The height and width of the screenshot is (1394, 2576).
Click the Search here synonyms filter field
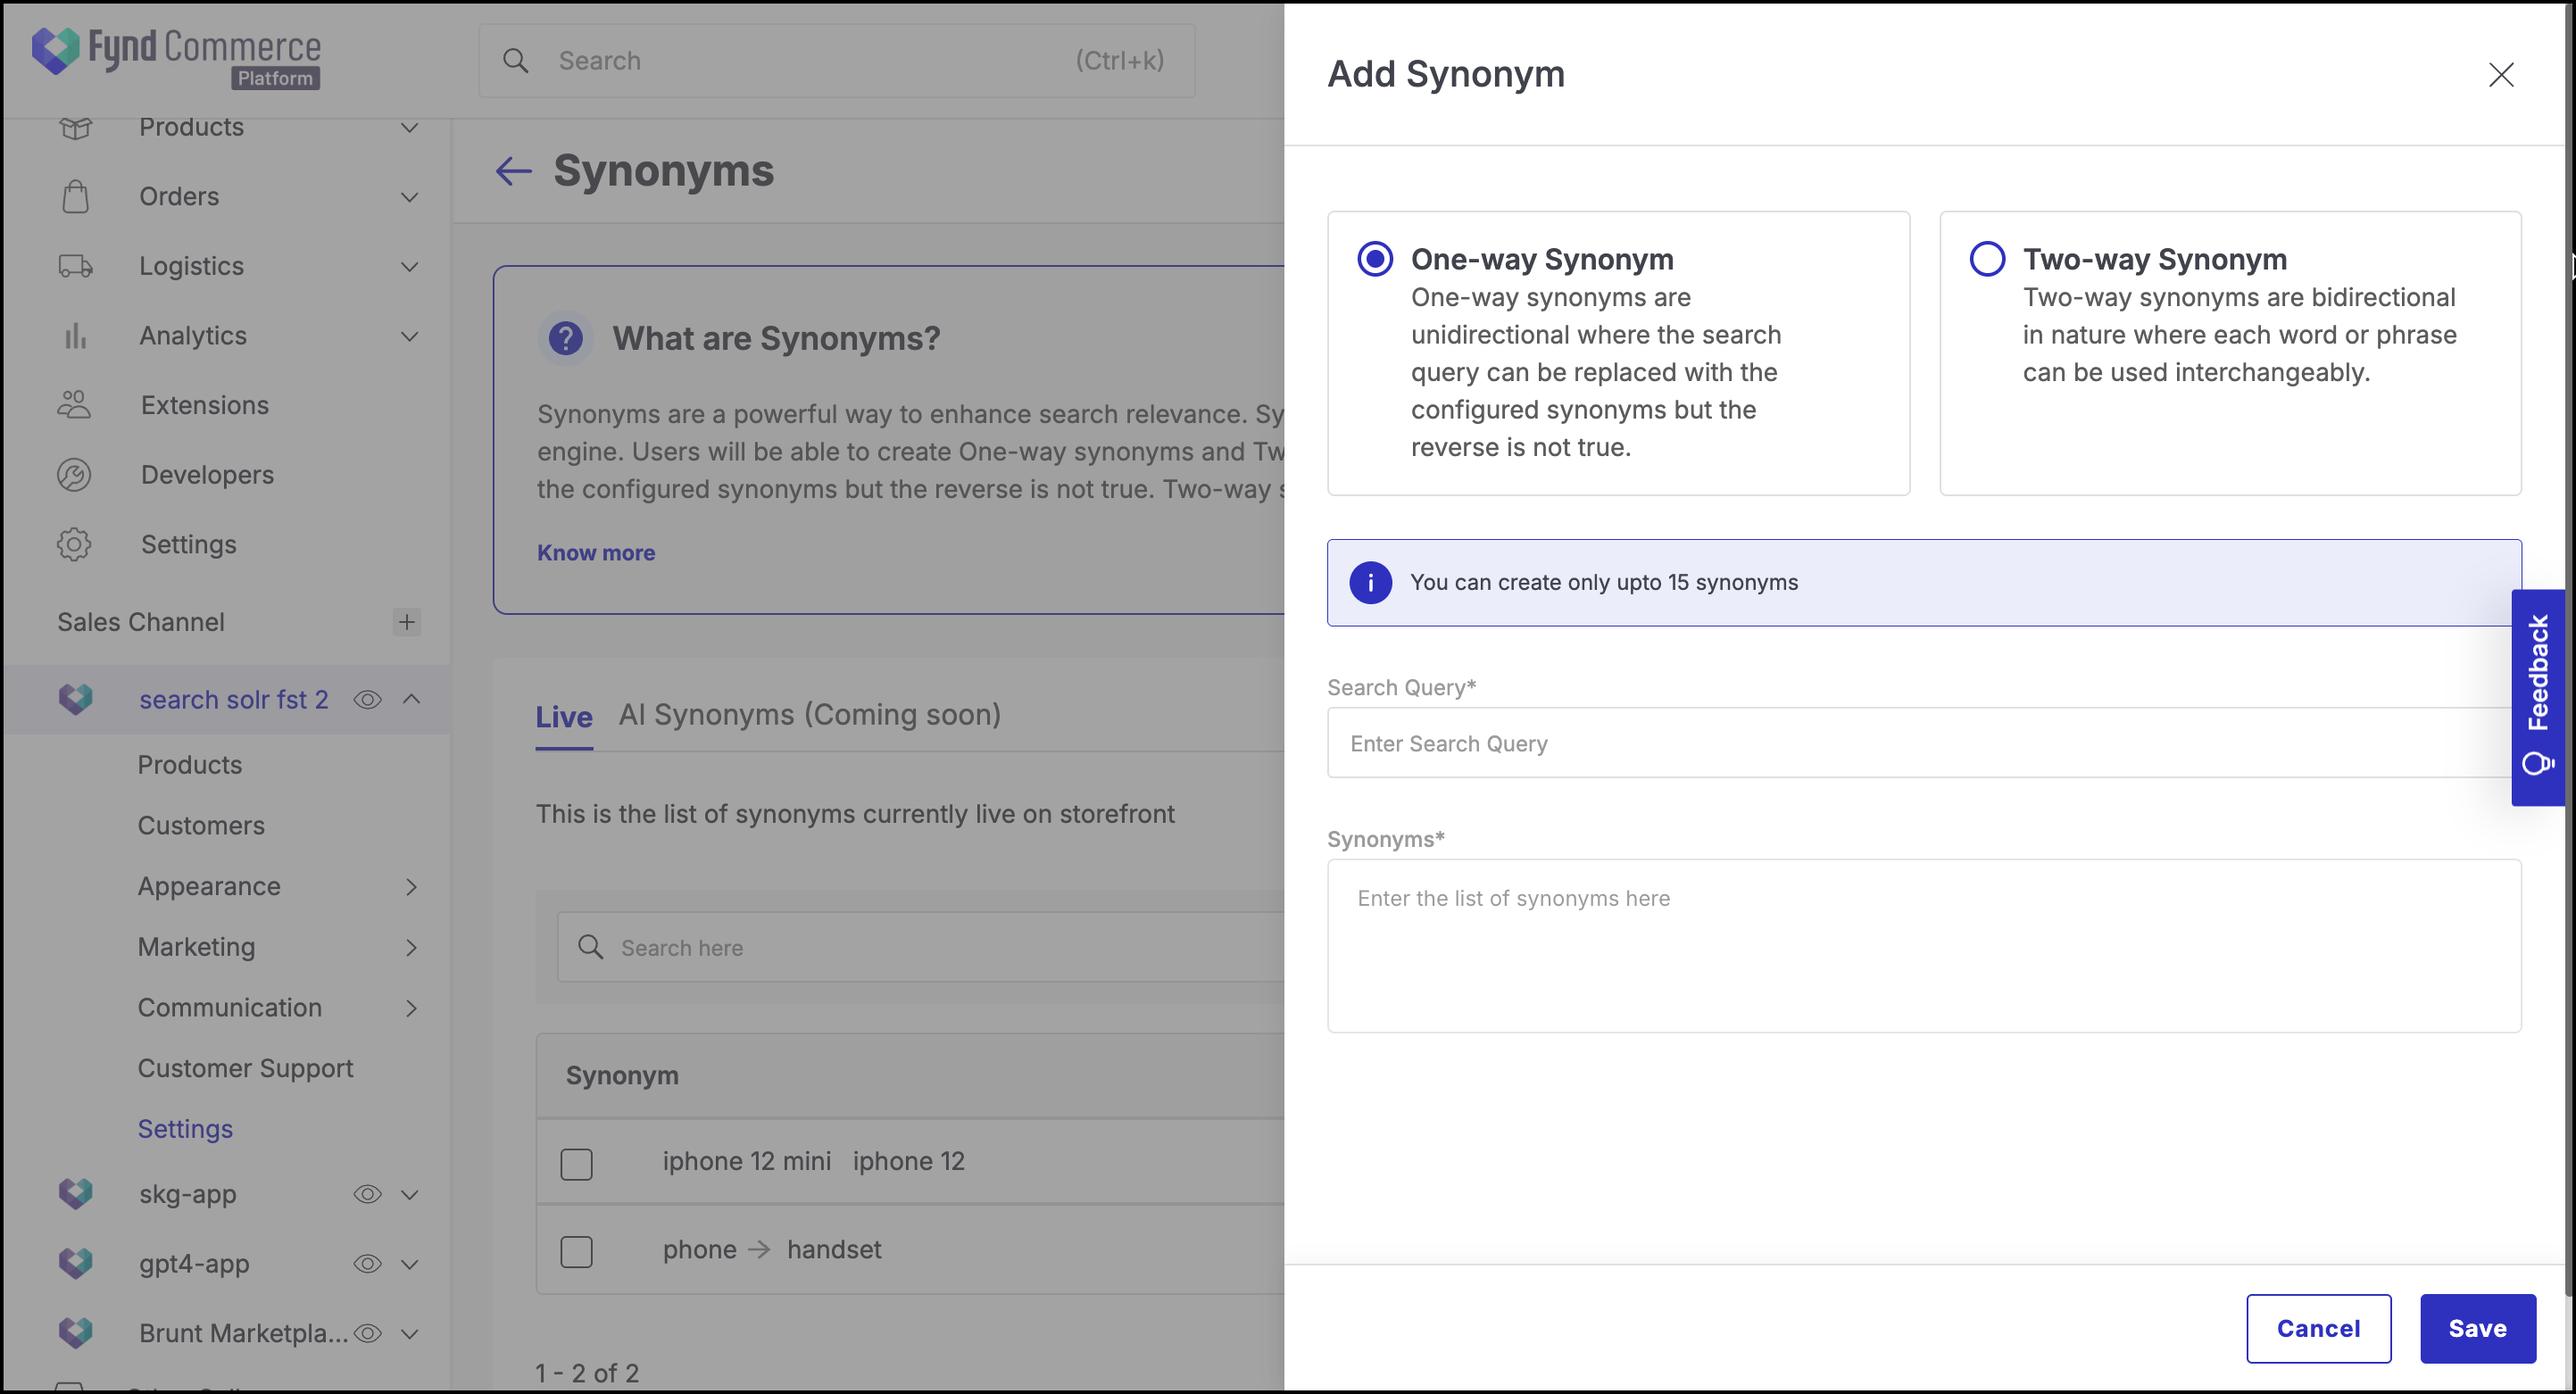[x=920, y=947]
